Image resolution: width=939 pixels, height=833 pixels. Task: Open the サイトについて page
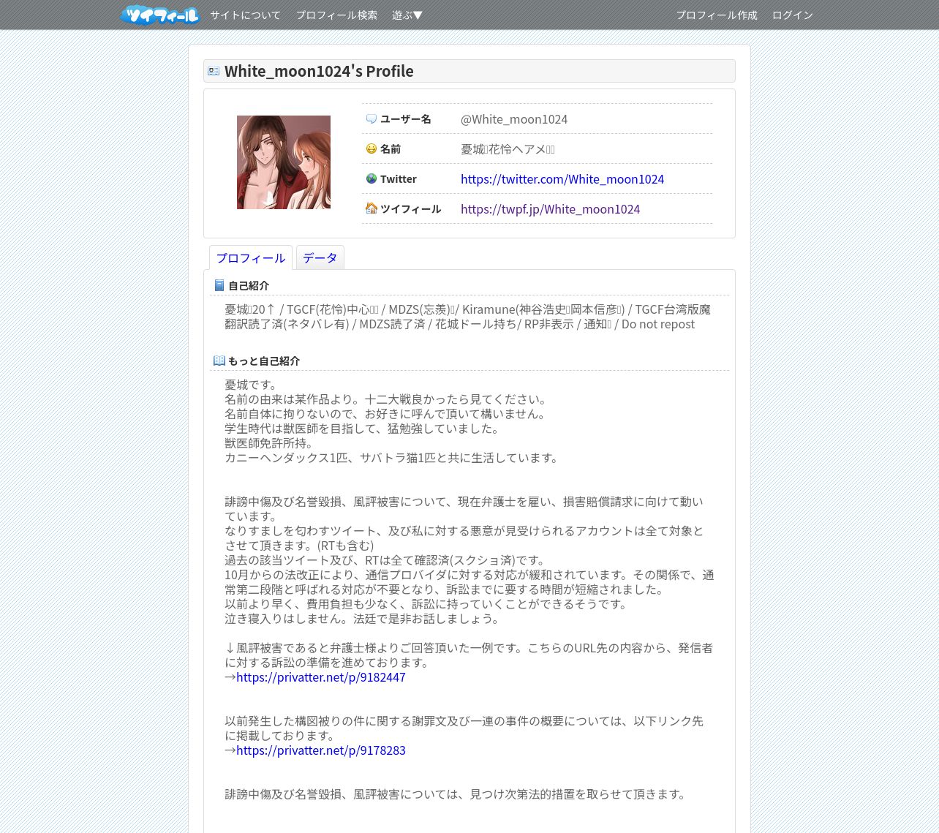click(x=246, y=15)
